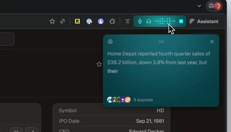Open the purple flask extension icon

pos(101,21)
